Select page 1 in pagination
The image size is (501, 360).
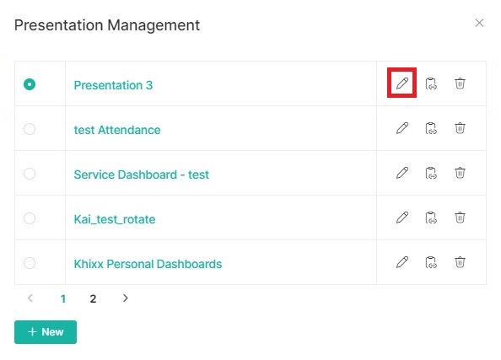(x=63, y=298)
